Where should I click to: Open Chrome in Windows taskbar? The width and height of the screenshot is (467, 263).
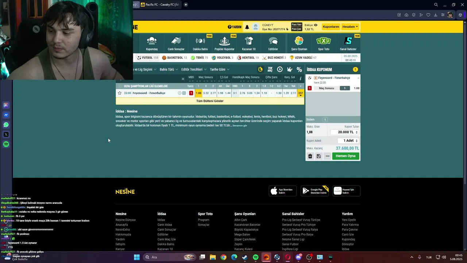[x=223, y=257]
